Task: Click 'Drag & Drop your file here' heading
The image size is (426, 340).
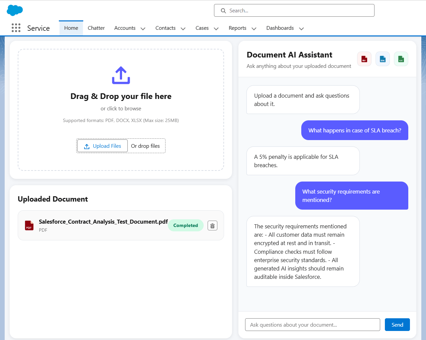Action: [x=121, y=96]
